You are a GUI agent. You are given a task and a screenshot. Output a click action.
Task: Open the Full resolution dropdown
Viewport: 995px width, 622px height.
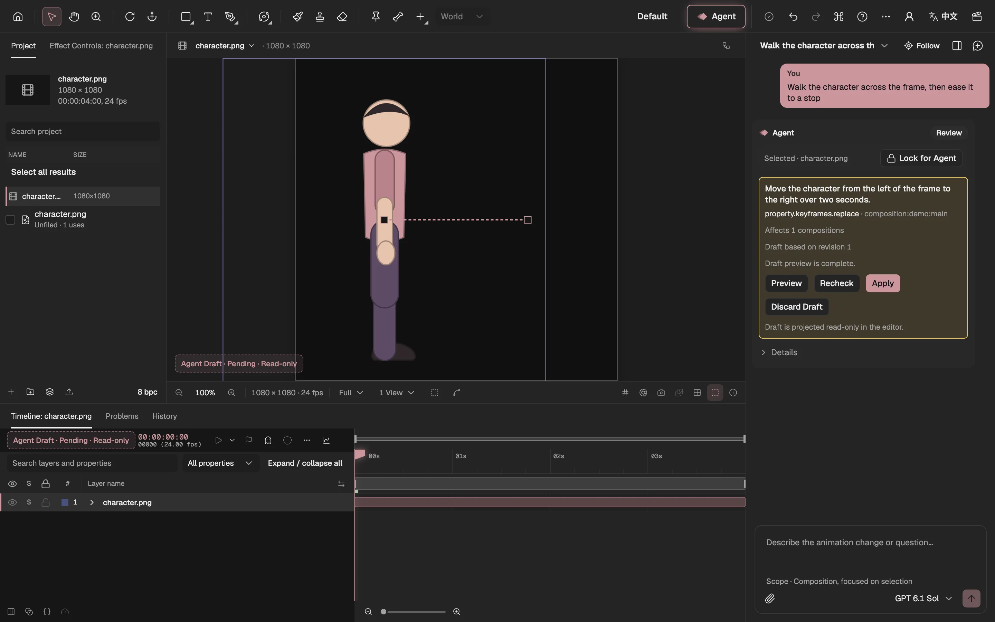(351, 393)
